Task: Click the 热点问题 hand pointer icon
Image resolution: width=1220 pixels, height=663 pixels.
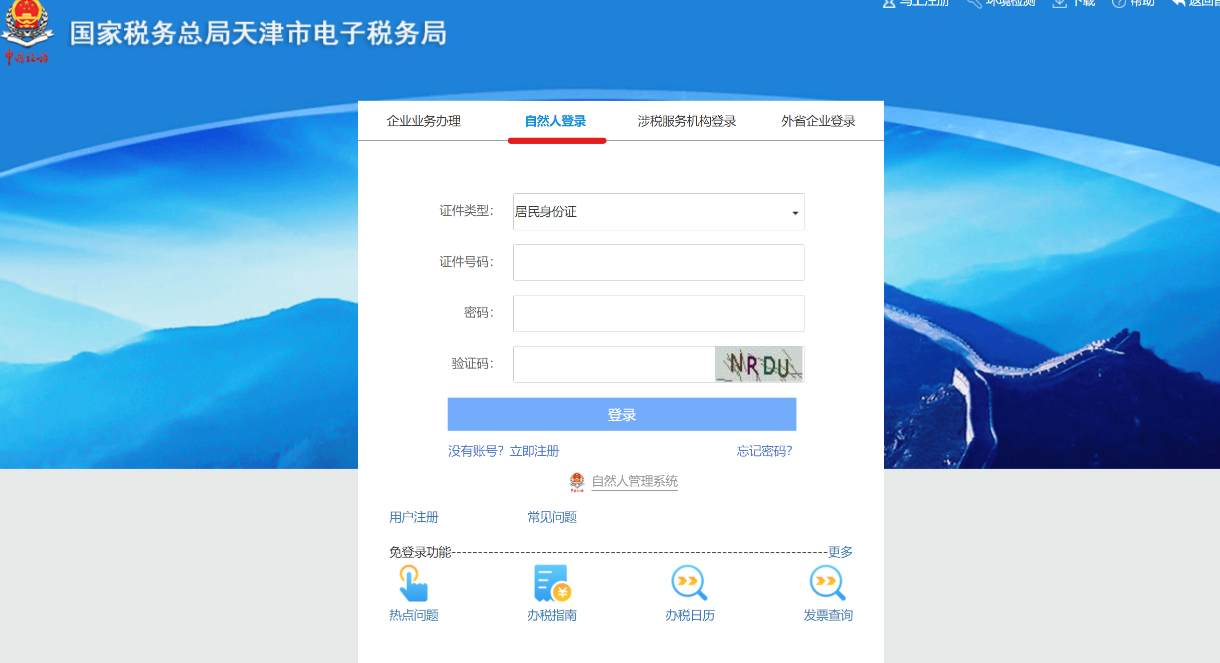Action: click(413, 583)
